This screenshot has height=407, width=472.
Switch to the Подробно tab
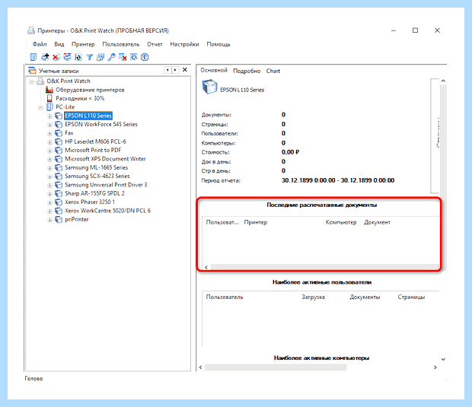click(x=247, y=71)
